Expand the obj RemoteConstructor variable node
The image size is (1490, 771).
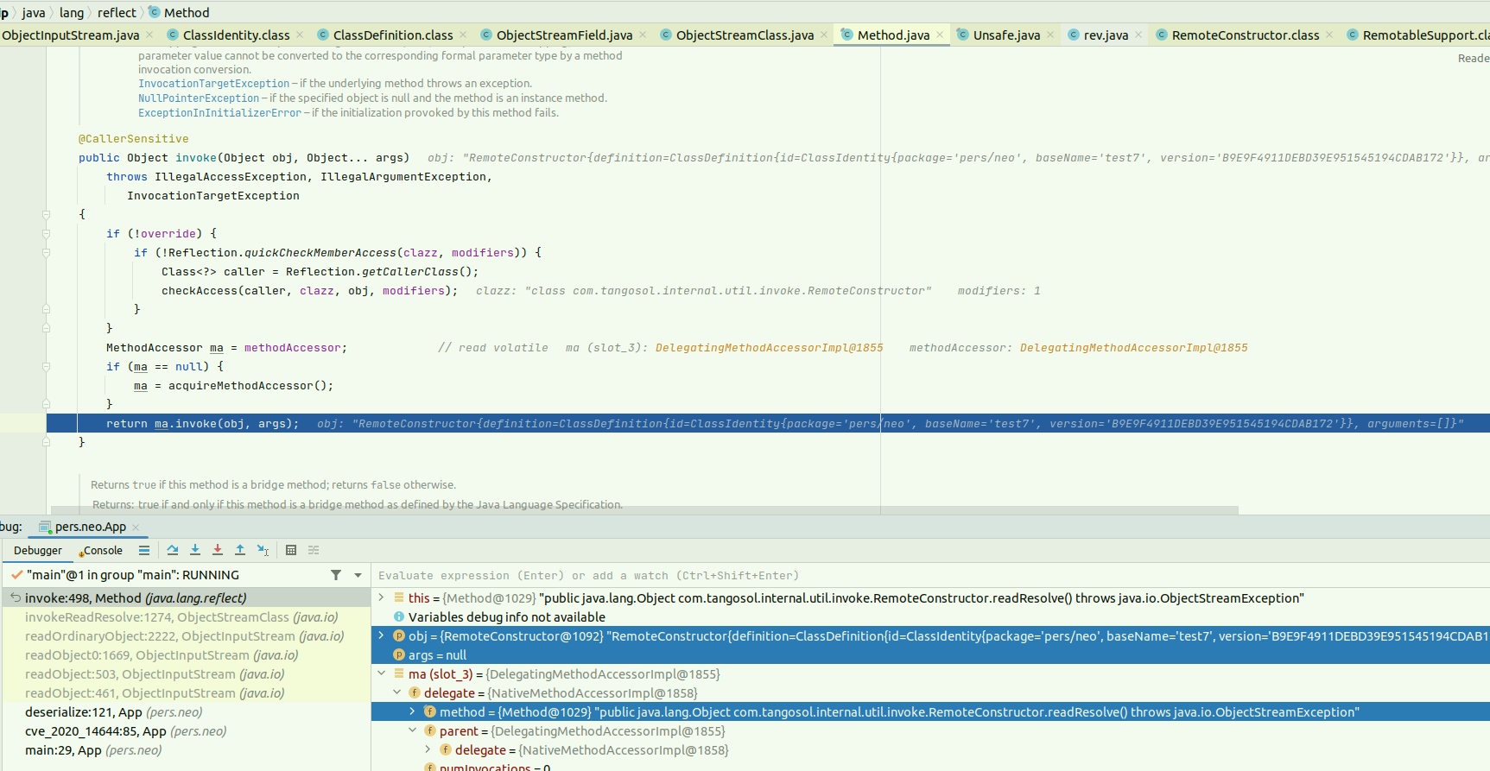[381, 635]
